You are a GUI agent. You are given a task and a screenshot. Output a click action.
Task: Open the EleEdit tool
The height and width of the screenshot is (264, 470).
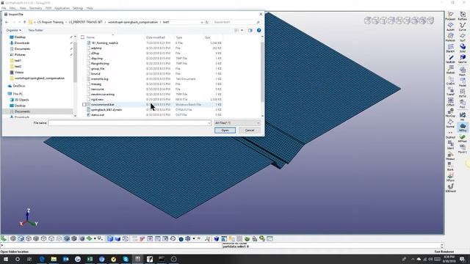(450, 70)
